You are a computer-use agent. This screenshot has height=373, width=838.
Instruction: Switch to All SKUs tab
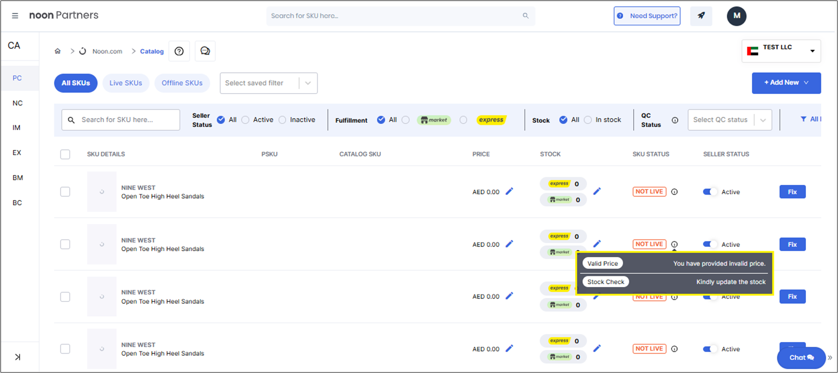[76, 83]
